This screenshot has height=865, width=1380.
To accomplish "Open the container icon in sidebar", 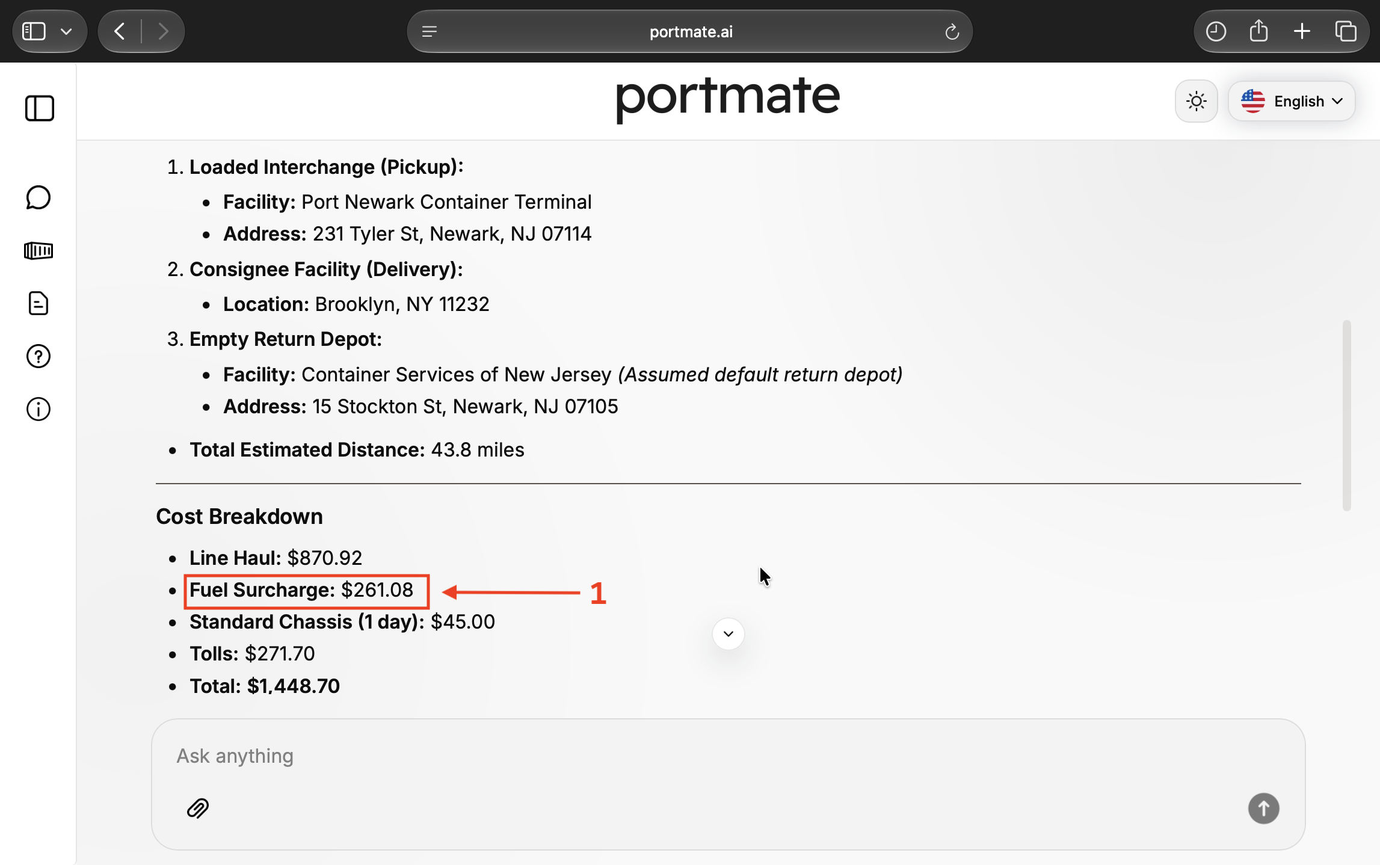I will (x=39, y=250).
